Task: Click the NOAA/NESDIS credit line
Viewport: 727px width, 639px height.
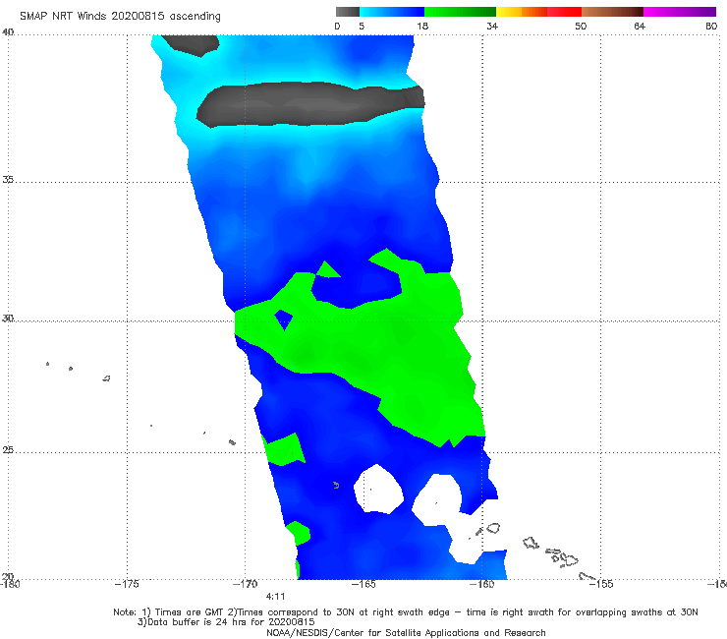Action: pos(406,632)
